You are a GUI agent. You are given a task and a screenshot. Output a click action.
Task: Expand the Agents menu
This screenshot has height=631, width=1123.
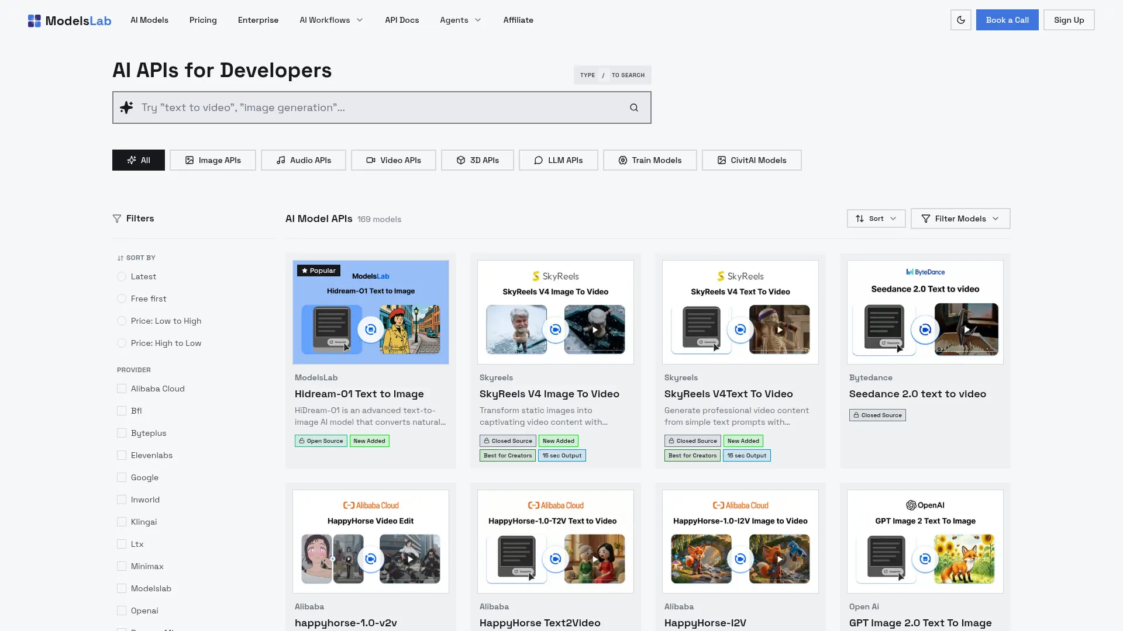[460, 20]
